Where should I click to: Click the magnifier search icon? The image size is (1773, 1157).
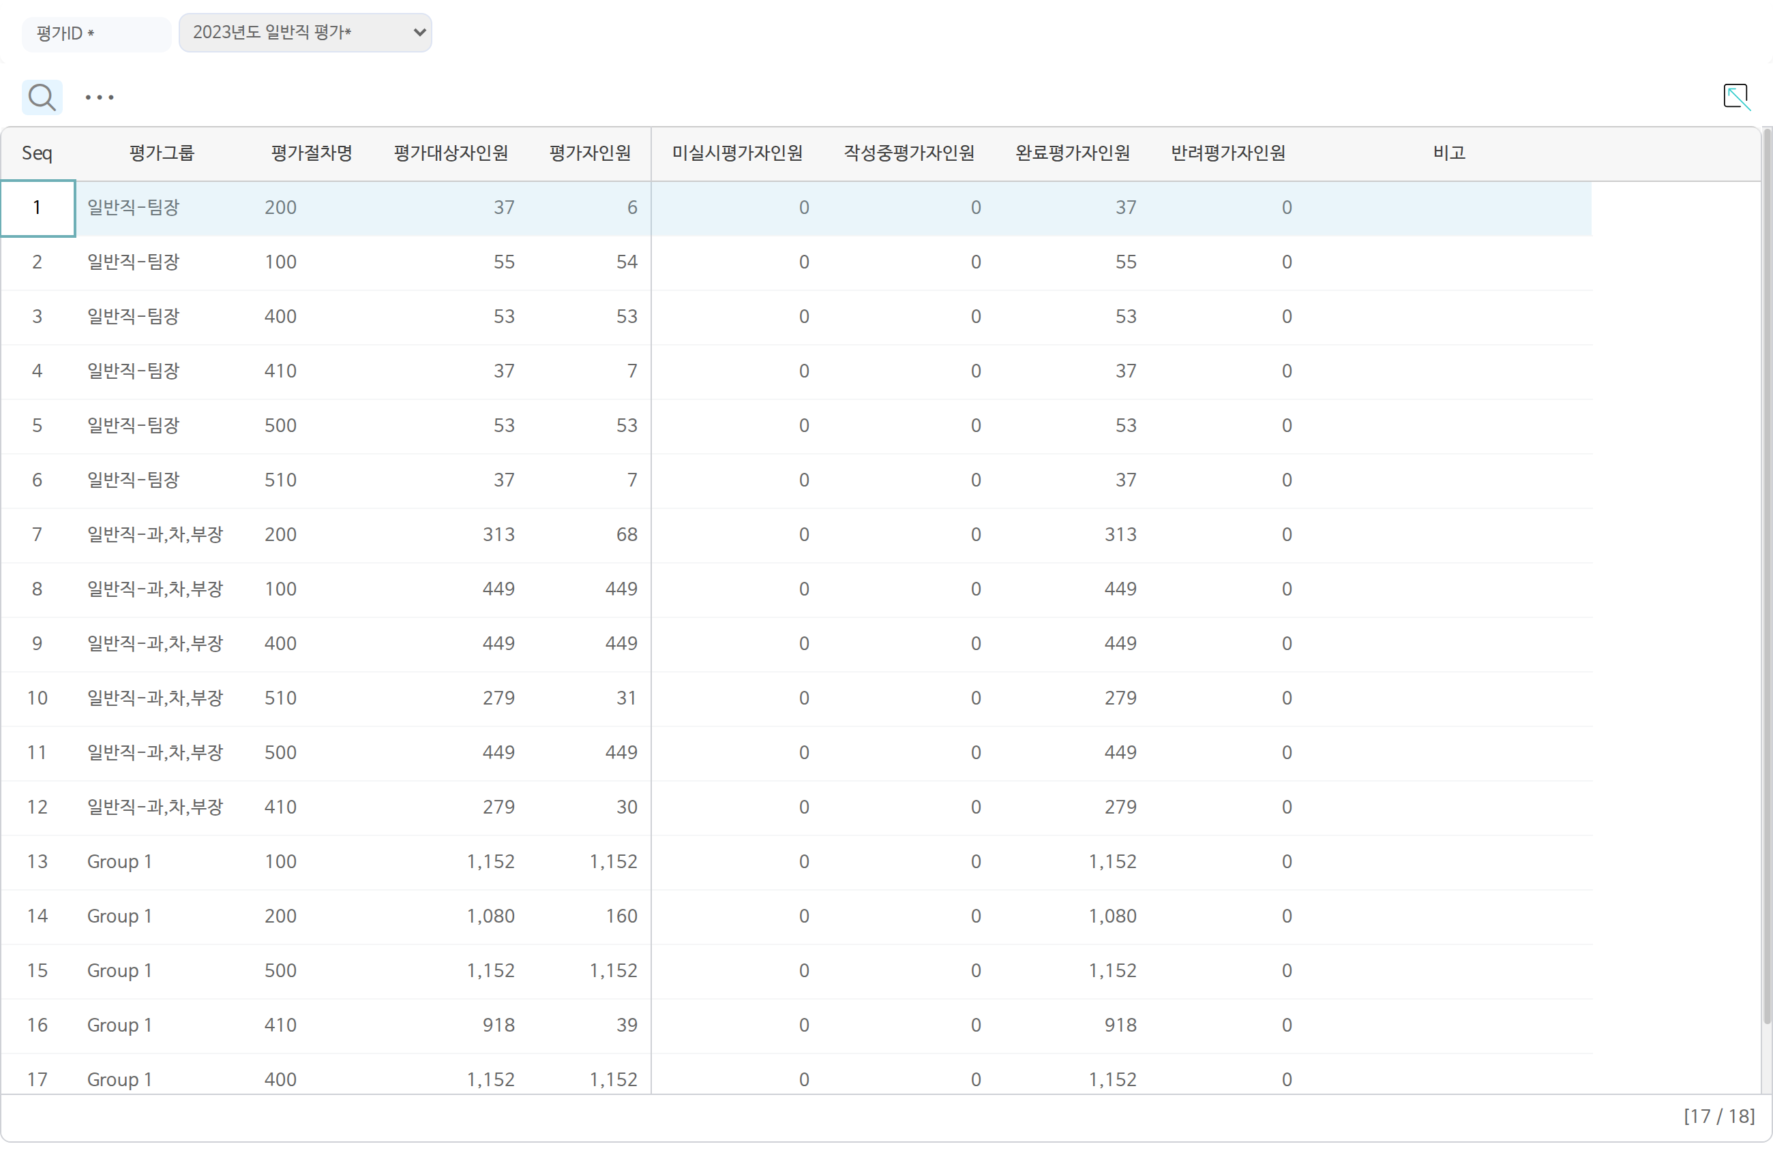[x=42, y=97]
